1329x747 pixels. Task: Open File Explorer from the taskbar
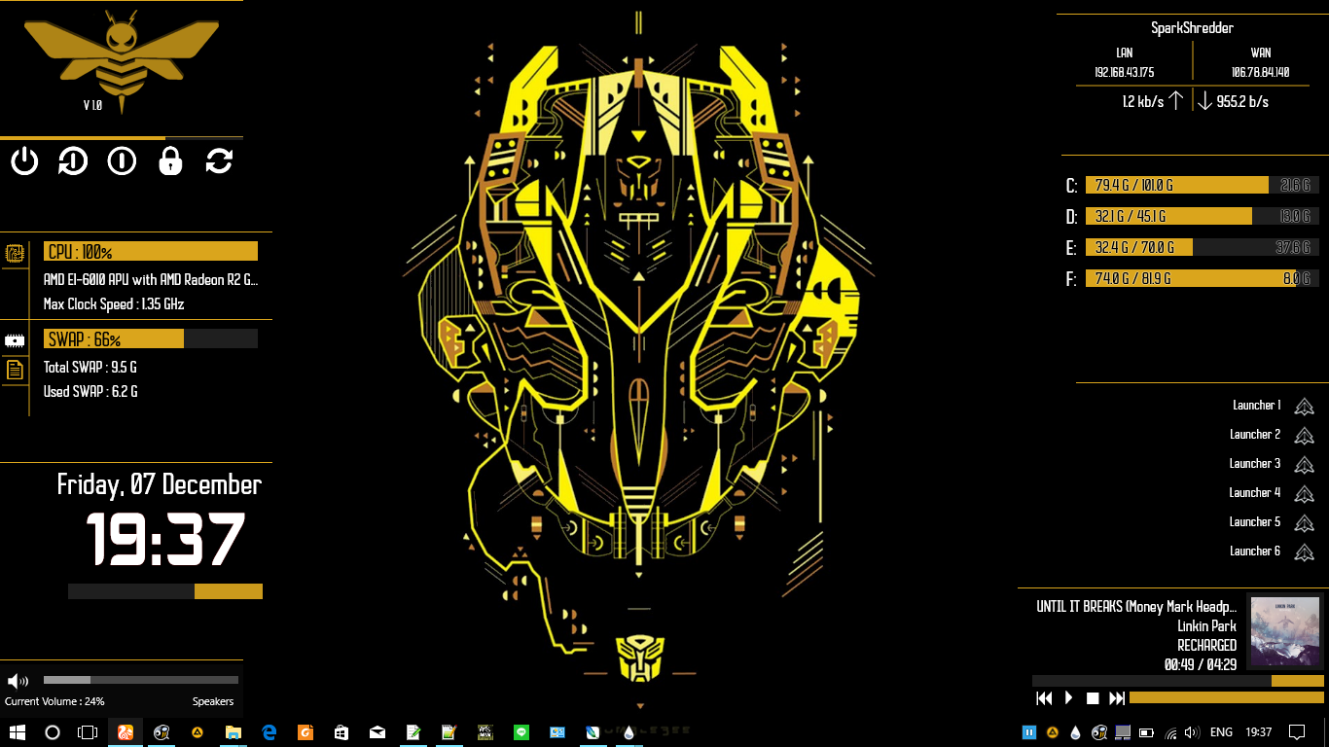click(x=233, y=732)
